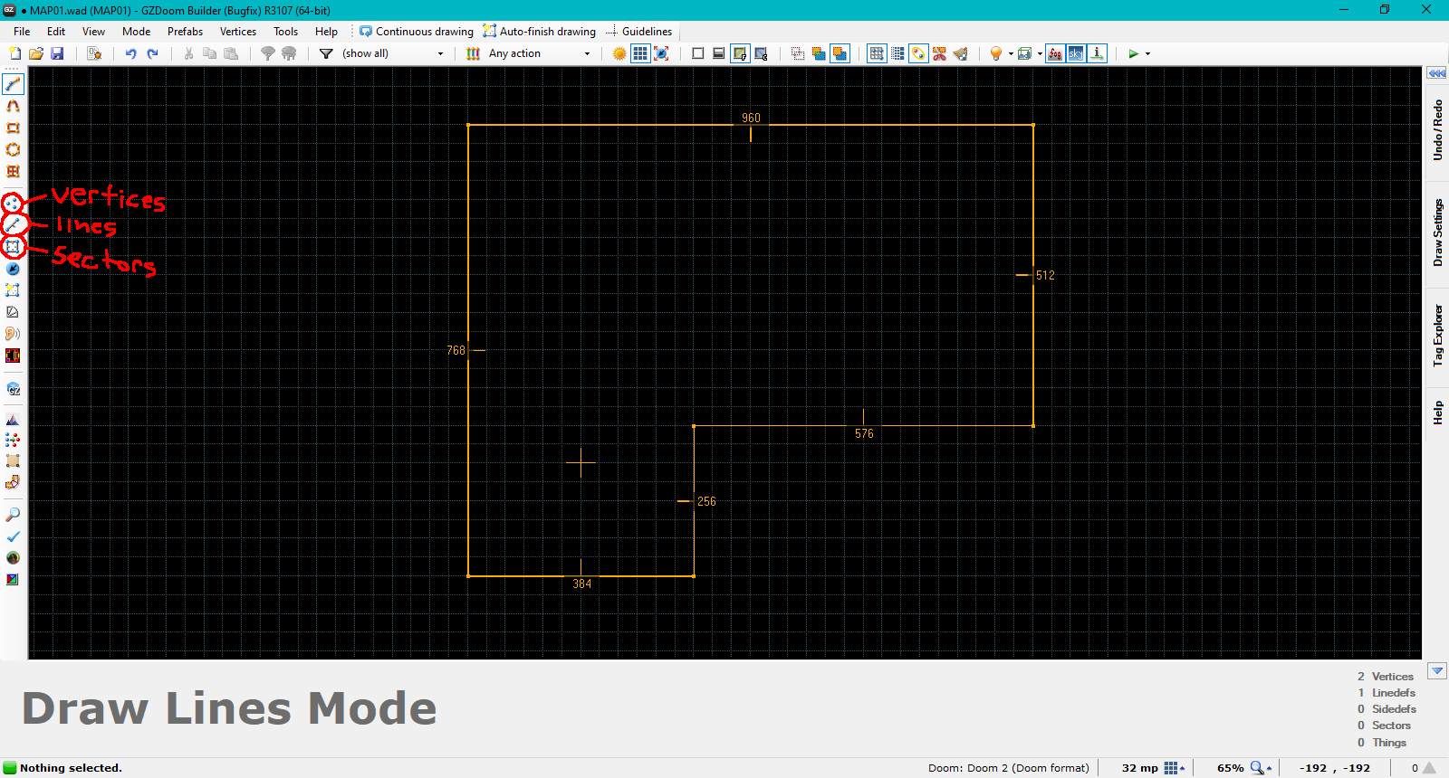Select the Draw Rectangle tool
Screen dimensions: 1449x778
tap(13, 128)
